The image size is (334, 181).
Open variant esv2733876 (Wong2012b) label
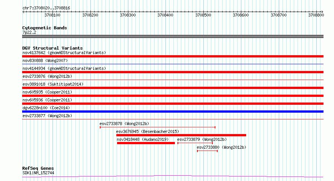[47, 76]
